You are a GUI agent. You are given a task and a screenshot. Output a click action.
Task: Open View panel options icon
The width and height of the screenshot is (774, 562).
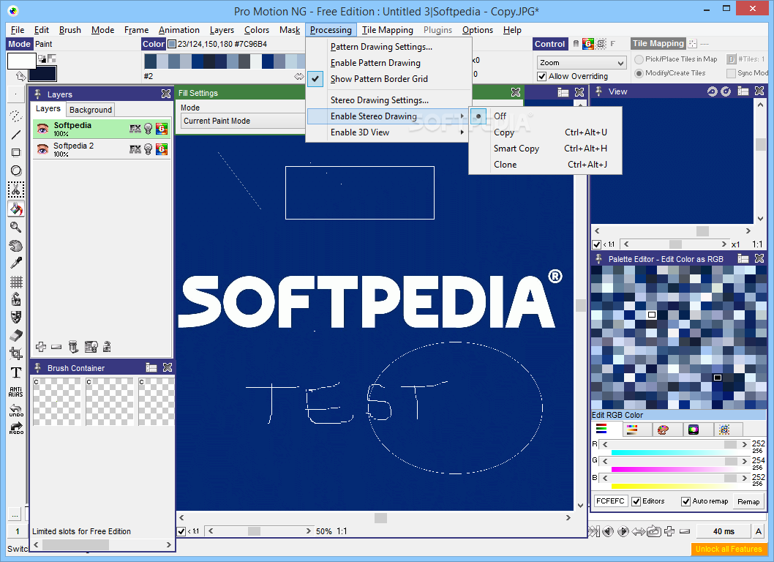pos(743,91)
